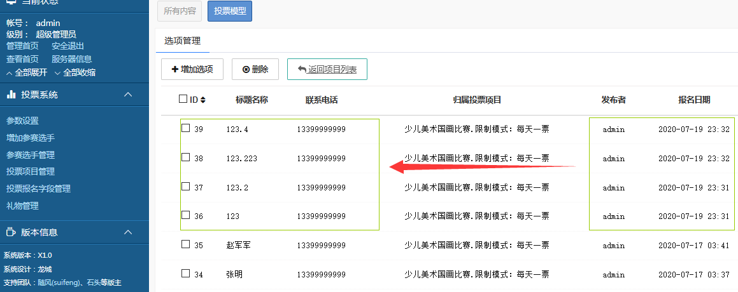Click the coffee cup icon beside 版本信息

[x=11, y=232]
